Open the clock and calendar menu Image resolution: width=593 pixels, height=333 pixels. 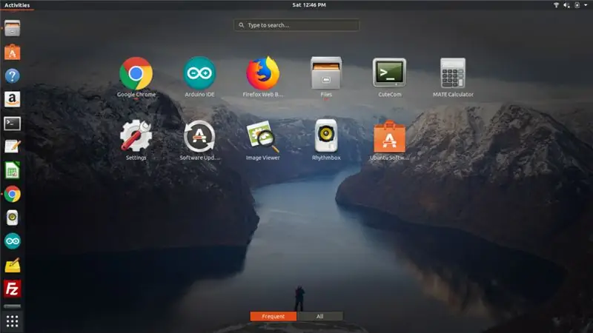pyautogui.click(x=309, y=5)
